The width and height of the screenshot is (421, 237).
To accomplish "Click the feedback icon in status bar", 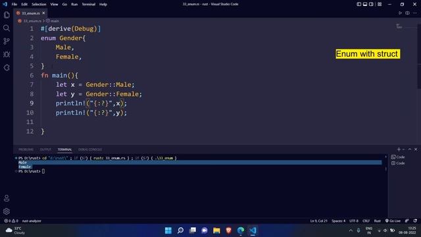I will click(x=407, y=221).
